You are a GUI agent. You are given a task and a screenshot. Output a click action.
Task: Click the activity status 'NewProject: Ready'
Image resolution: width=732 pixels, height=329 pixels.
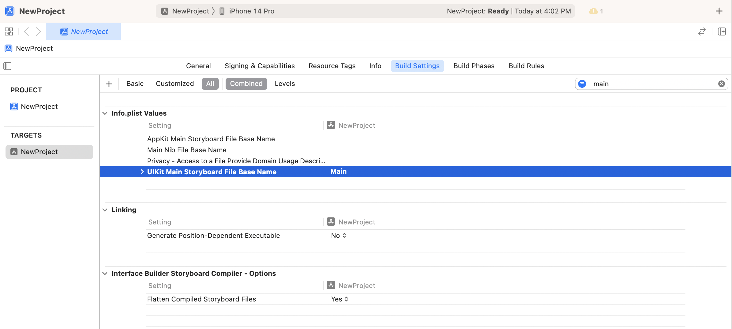(478, 11)
